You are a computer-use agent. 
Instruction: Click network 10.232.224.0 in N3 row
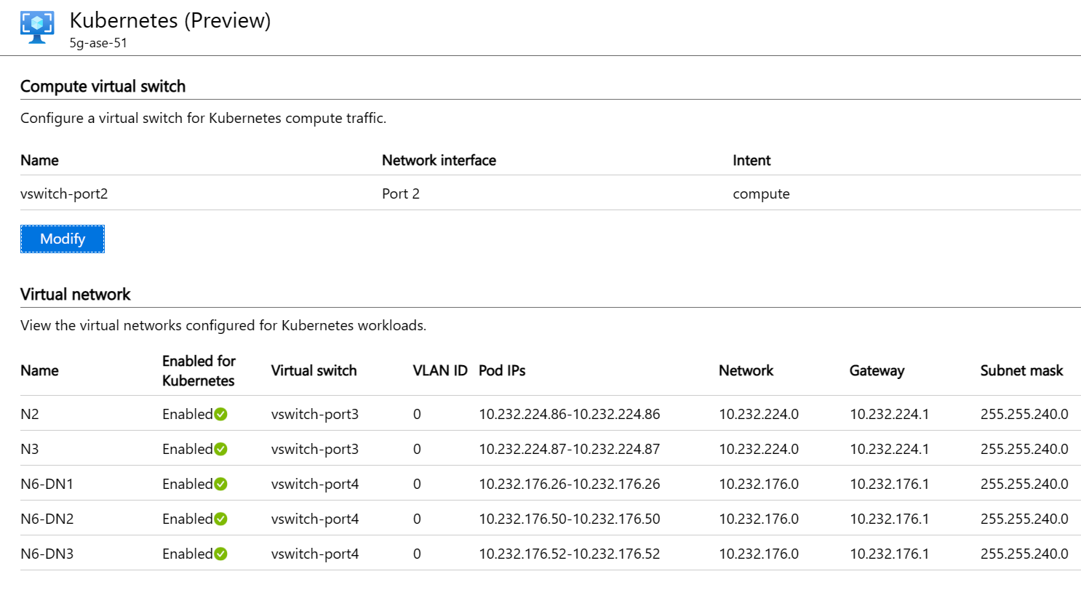pyautogui.click(x=759, y=450)
